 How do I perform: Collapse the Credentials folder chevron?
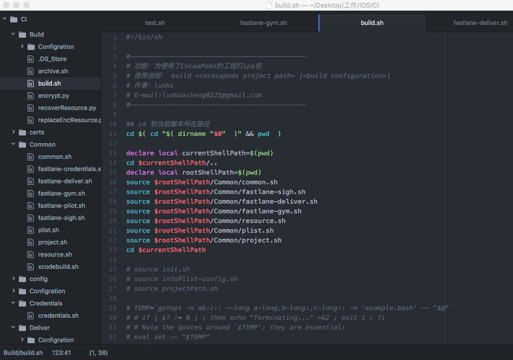13,303
